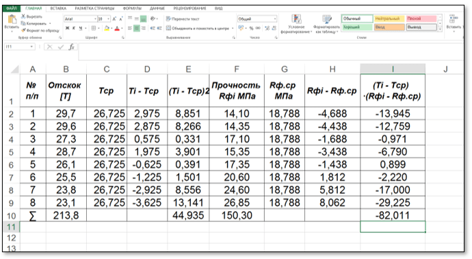
Task: Apply the Обычный cell style
Action: tap(357, 18)
